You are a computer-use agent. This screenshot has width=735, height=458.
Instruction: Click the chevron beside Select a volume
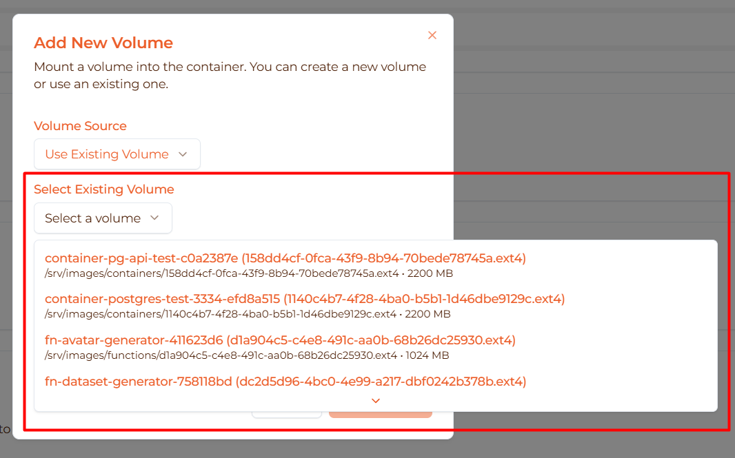tap(154, 218)
